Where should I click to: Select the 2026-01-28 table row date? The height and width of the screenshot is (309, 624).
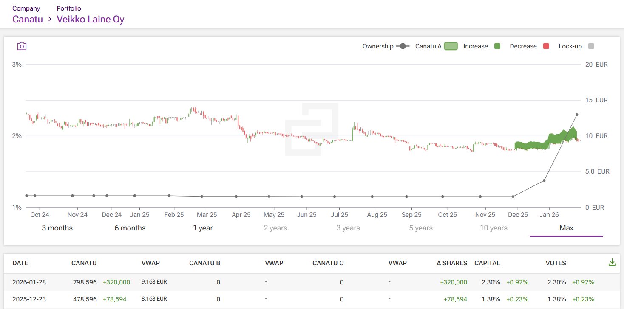click(29, 282)
